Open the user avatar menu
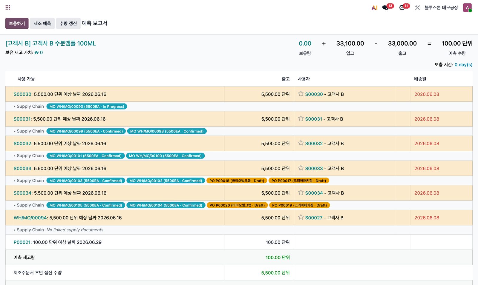Screen dimensions: 478x285 [x=467, y=7]
